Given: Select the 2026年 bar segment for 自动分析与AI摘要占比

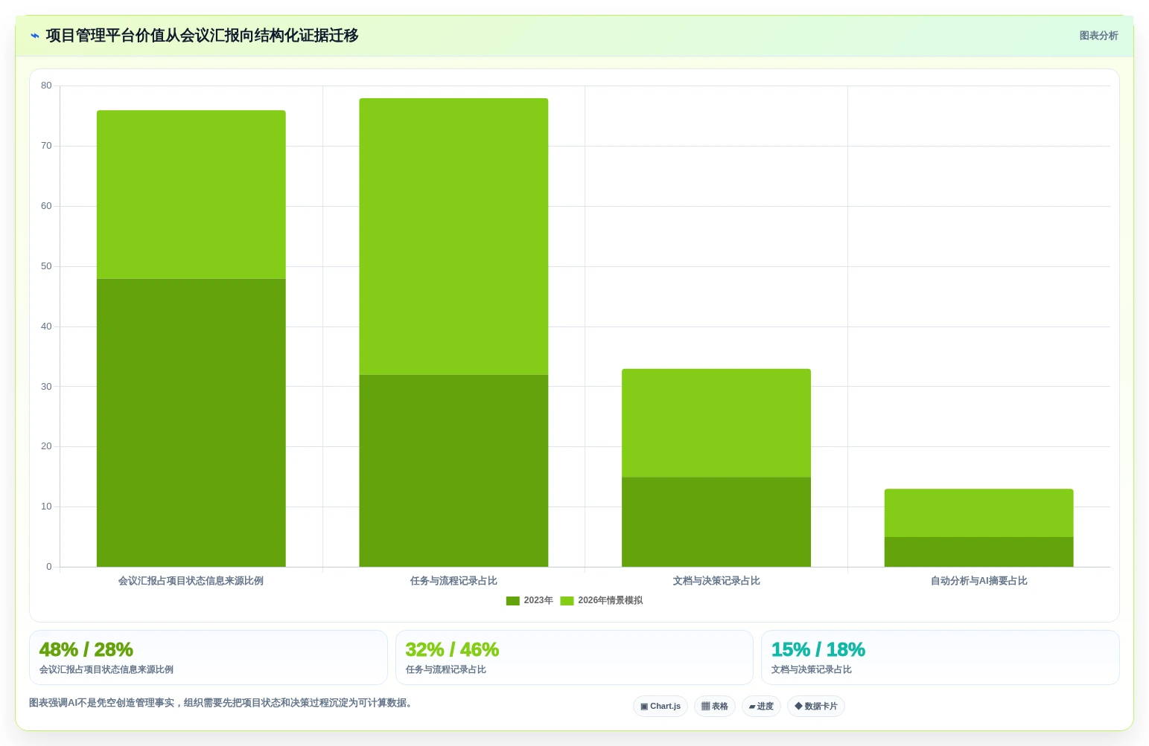Looking at the screenshot, I should point(978,513).
